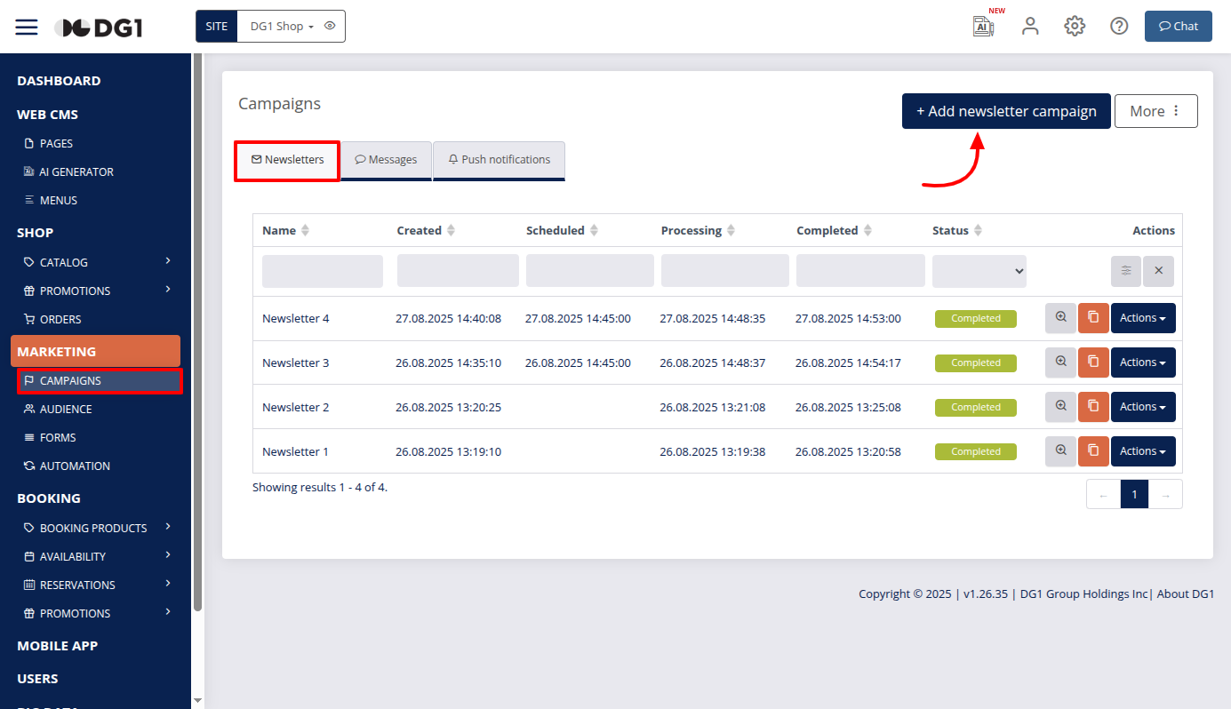Click the AI assistant icon marked NEW
Image resolution: width=1231 pixels, height=709 pixels.
pos(983,26)
